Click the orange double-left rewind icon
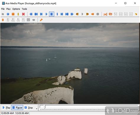The image size is (140, 115). click(77, 14)
